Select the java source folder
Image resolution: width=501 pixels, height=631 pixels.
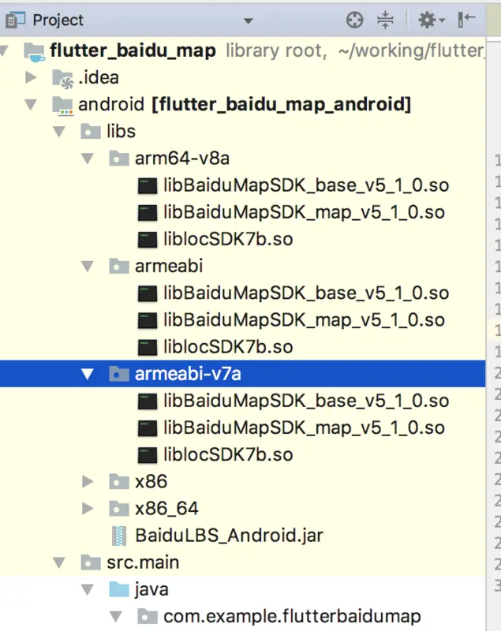[x=243, y=589]
